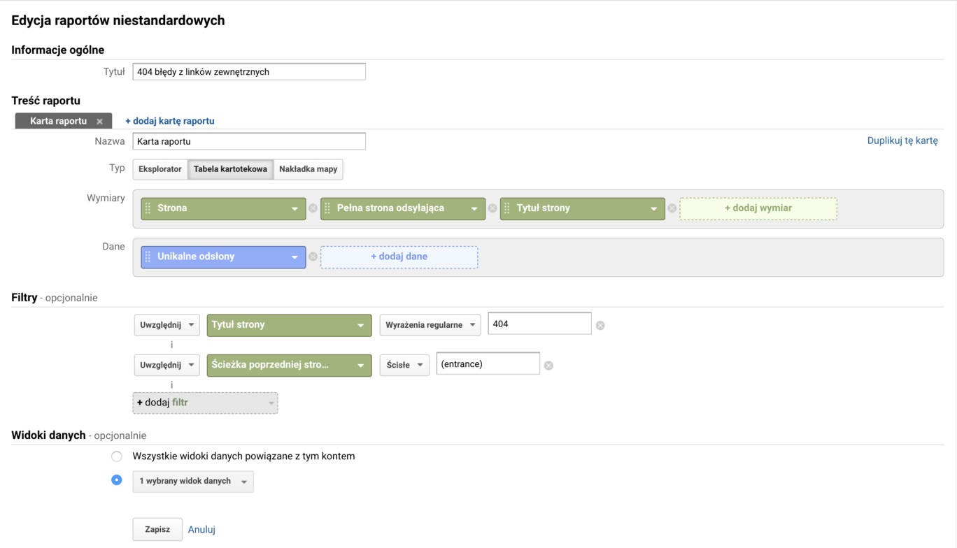Grab the drag handle on Strona dimension
The height and width of the screenshot is (548, 957).
click(x=148, y=208)
